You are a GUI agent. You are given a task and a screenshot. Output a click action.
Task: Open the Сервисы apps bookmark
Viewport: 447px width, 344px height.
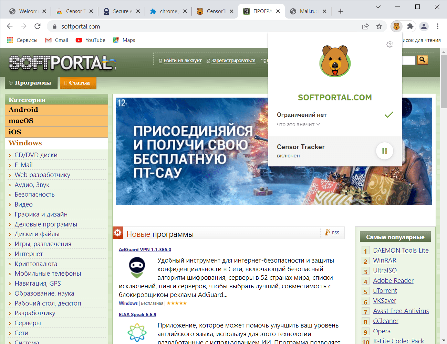(x=22, y=40)
